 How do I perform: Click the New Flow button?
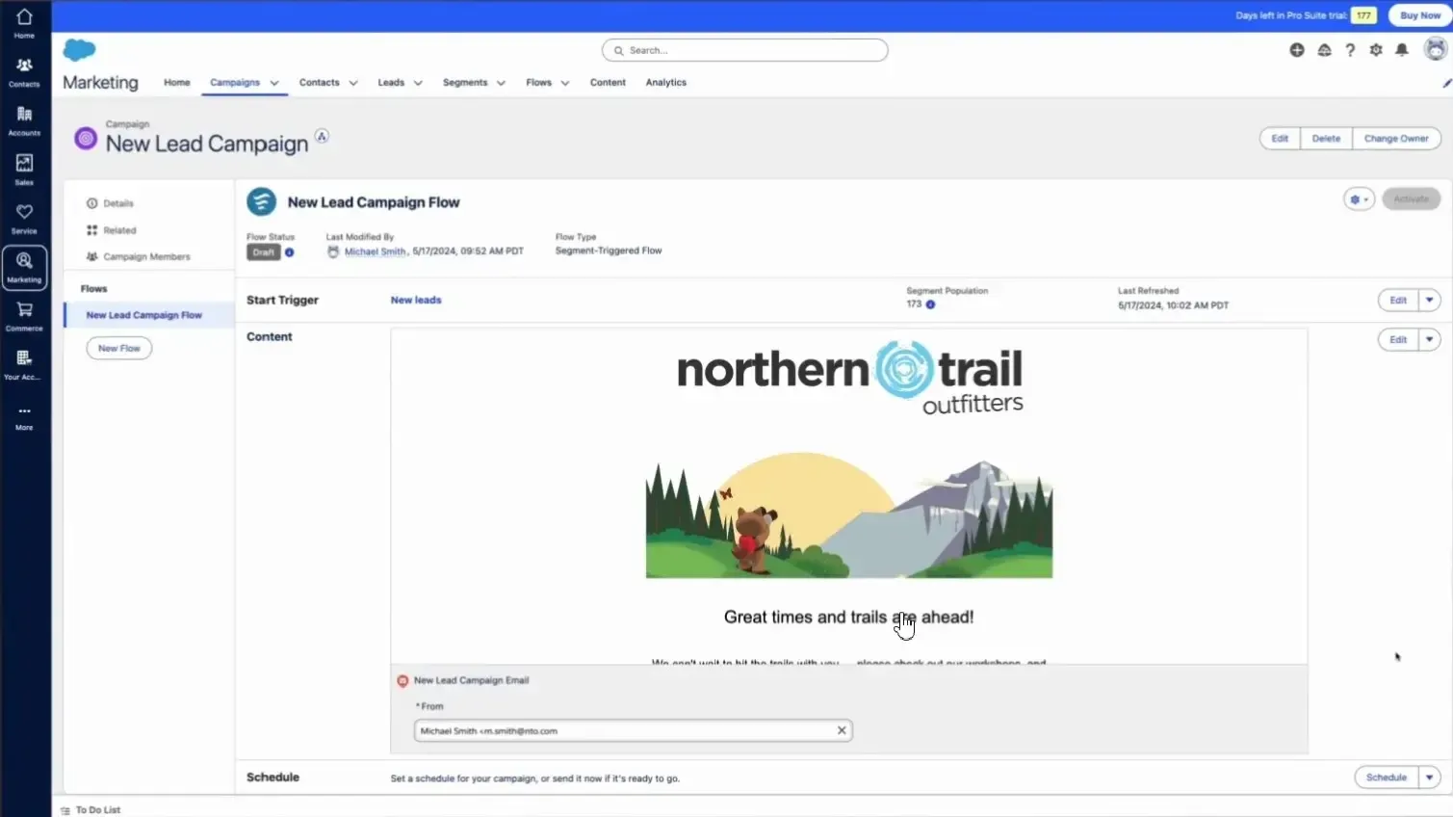tap(119, 348)
